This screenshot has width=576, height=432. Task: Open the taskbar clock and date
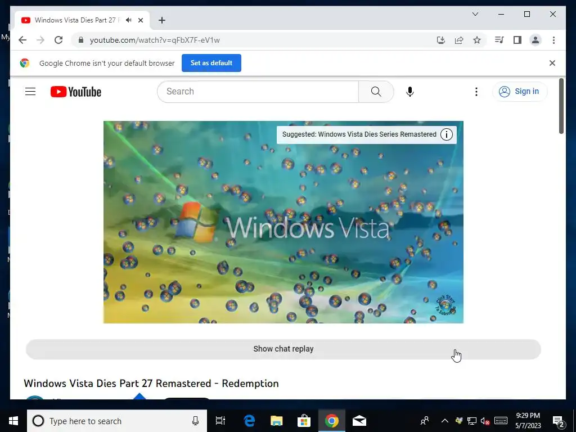528,421
